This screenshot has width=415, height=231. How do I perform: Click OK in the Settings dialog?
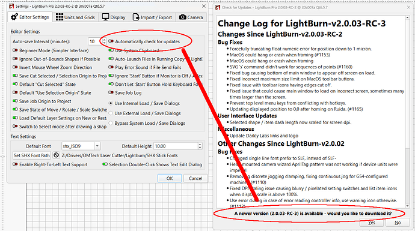point(170,178)
